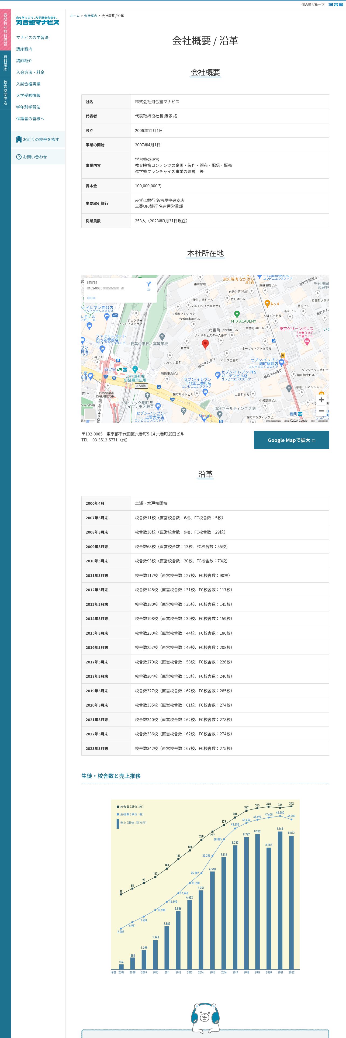Click the 河合塾 logo in top bar
This screenshot has height=1038, width=346.
pyautogui.click(x=336, y=4)
